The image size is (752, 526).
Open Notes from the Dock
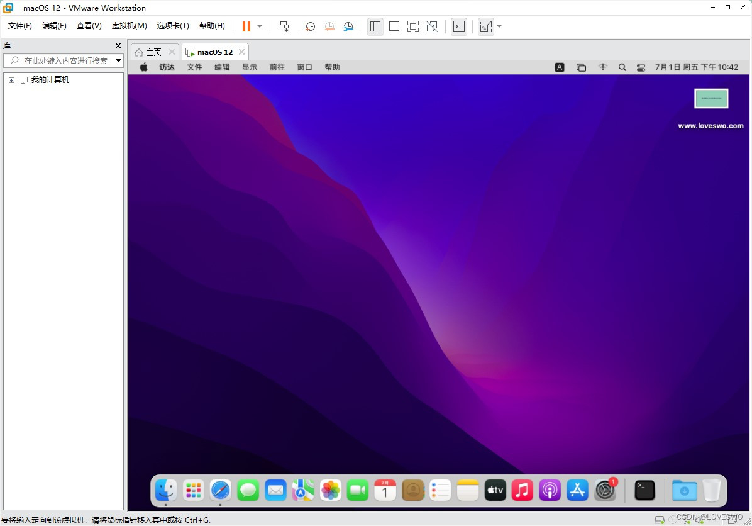pyautogui.click(x=468, y=491)
